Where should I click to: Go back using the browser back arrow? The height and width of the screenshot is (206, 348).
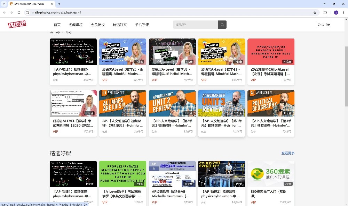tap(4, 12)
